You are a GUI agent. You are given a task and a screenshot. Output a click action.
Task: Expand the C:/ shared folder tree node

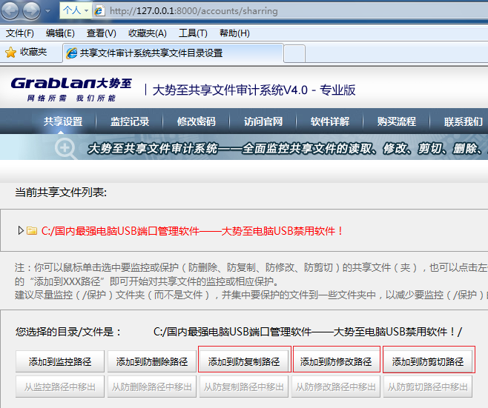pyautogui.click(x=21, y=231)
